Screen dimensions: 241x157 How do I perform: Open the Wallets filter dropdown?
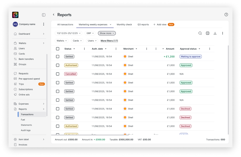click(62, 41)
